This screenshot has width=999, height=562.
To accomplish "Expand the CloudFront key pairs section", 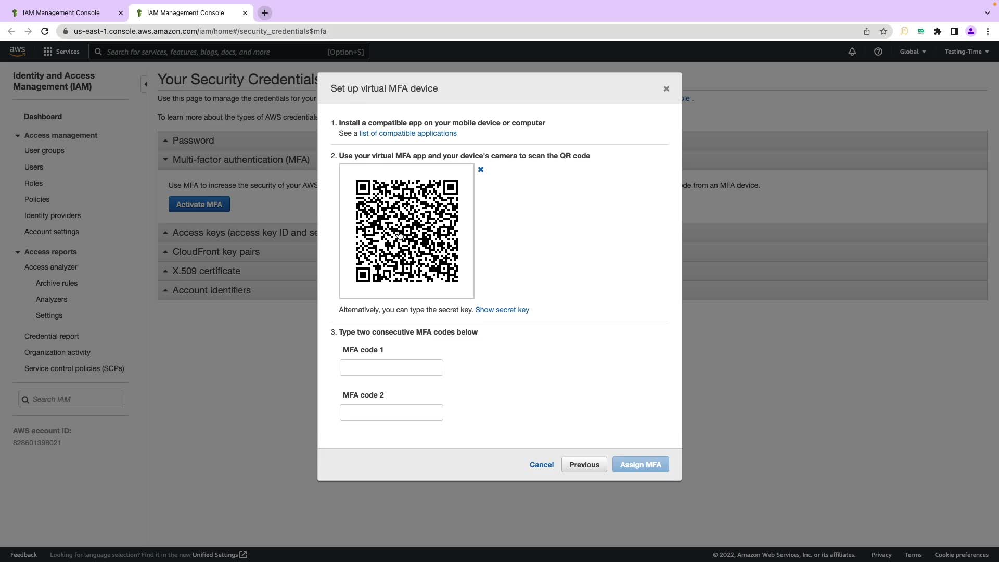I will coord(215,252).
